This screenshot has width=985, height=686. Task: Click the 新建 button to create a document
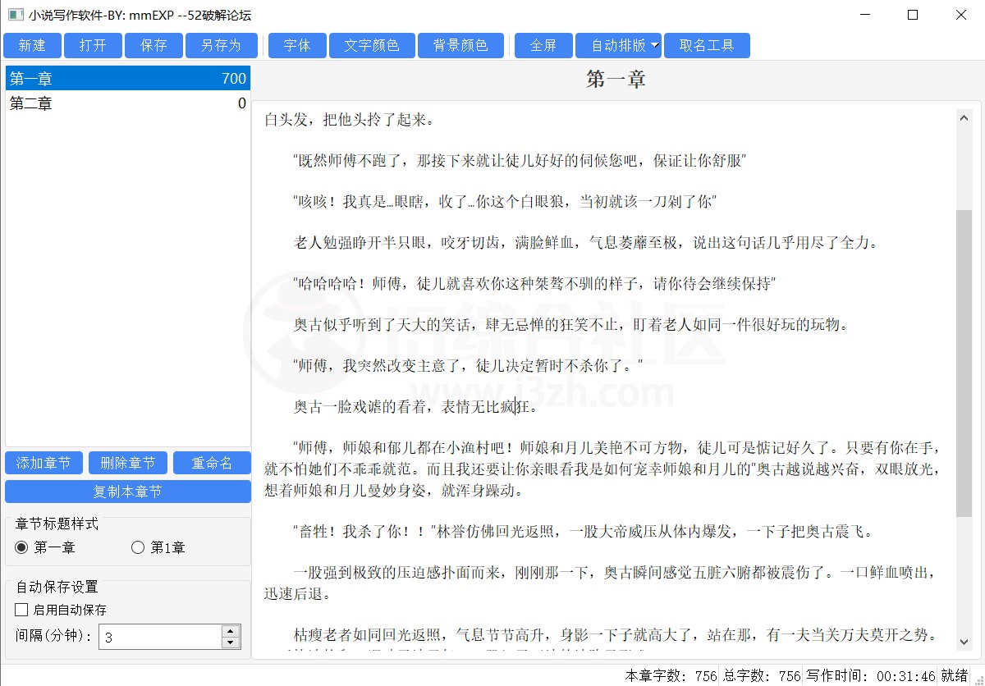[x=32, y=45]
